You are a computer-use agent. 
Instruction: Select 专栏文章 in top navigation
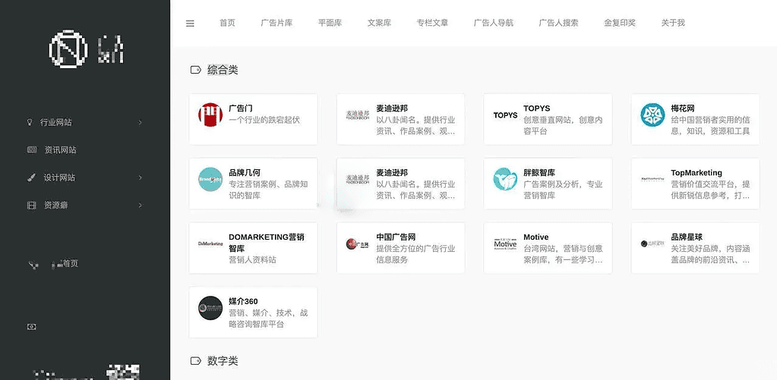[x=432, y=23]
